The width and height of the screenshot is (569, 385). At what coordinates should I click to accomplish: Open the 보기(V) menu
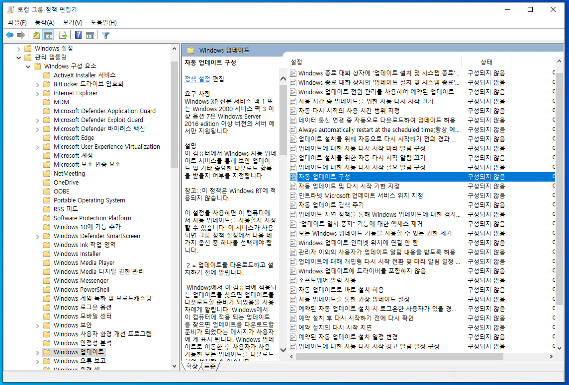73,22
